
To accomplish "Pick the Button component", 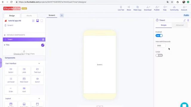I will pos(11,70).
